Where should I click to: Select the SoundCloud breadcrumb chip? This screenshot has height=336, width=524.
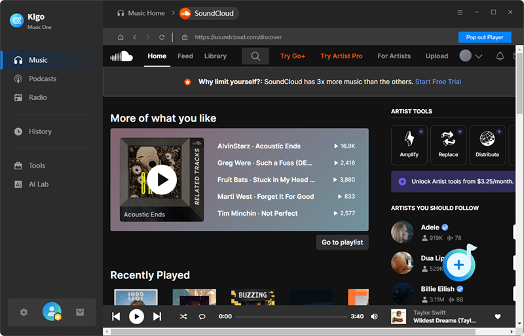point(208,13)
